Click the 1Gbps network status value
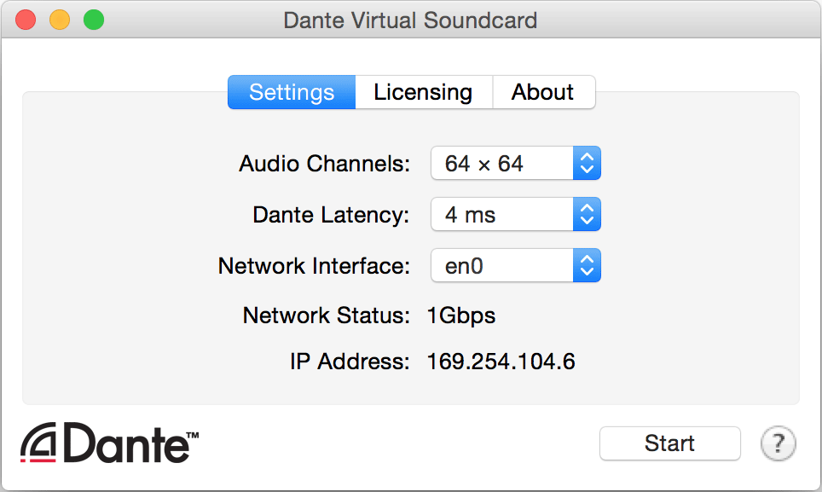 (460, 316)
